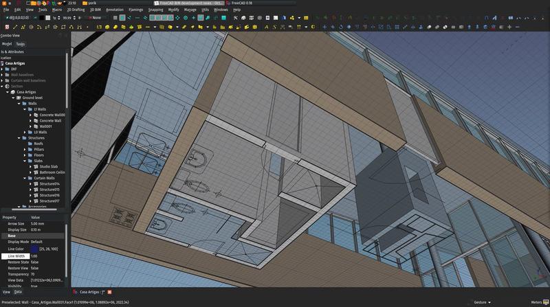The image size is (550, 307).
Task: Switch to the Tasks tab
Action: point(21,43)
